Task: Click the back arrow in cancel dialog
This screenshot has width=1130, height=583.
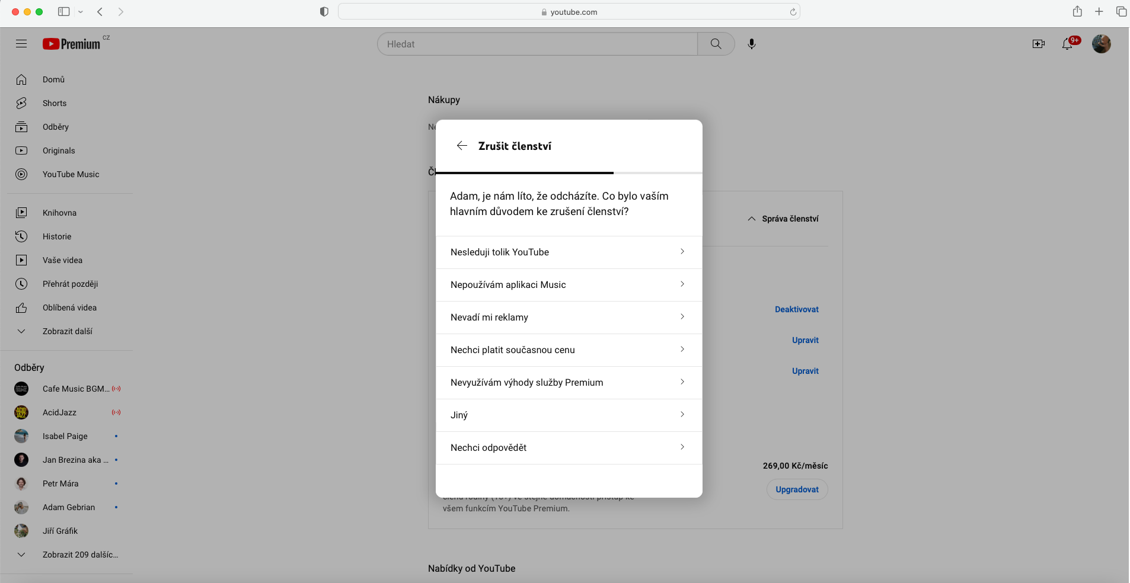Action: click(462, 146)
